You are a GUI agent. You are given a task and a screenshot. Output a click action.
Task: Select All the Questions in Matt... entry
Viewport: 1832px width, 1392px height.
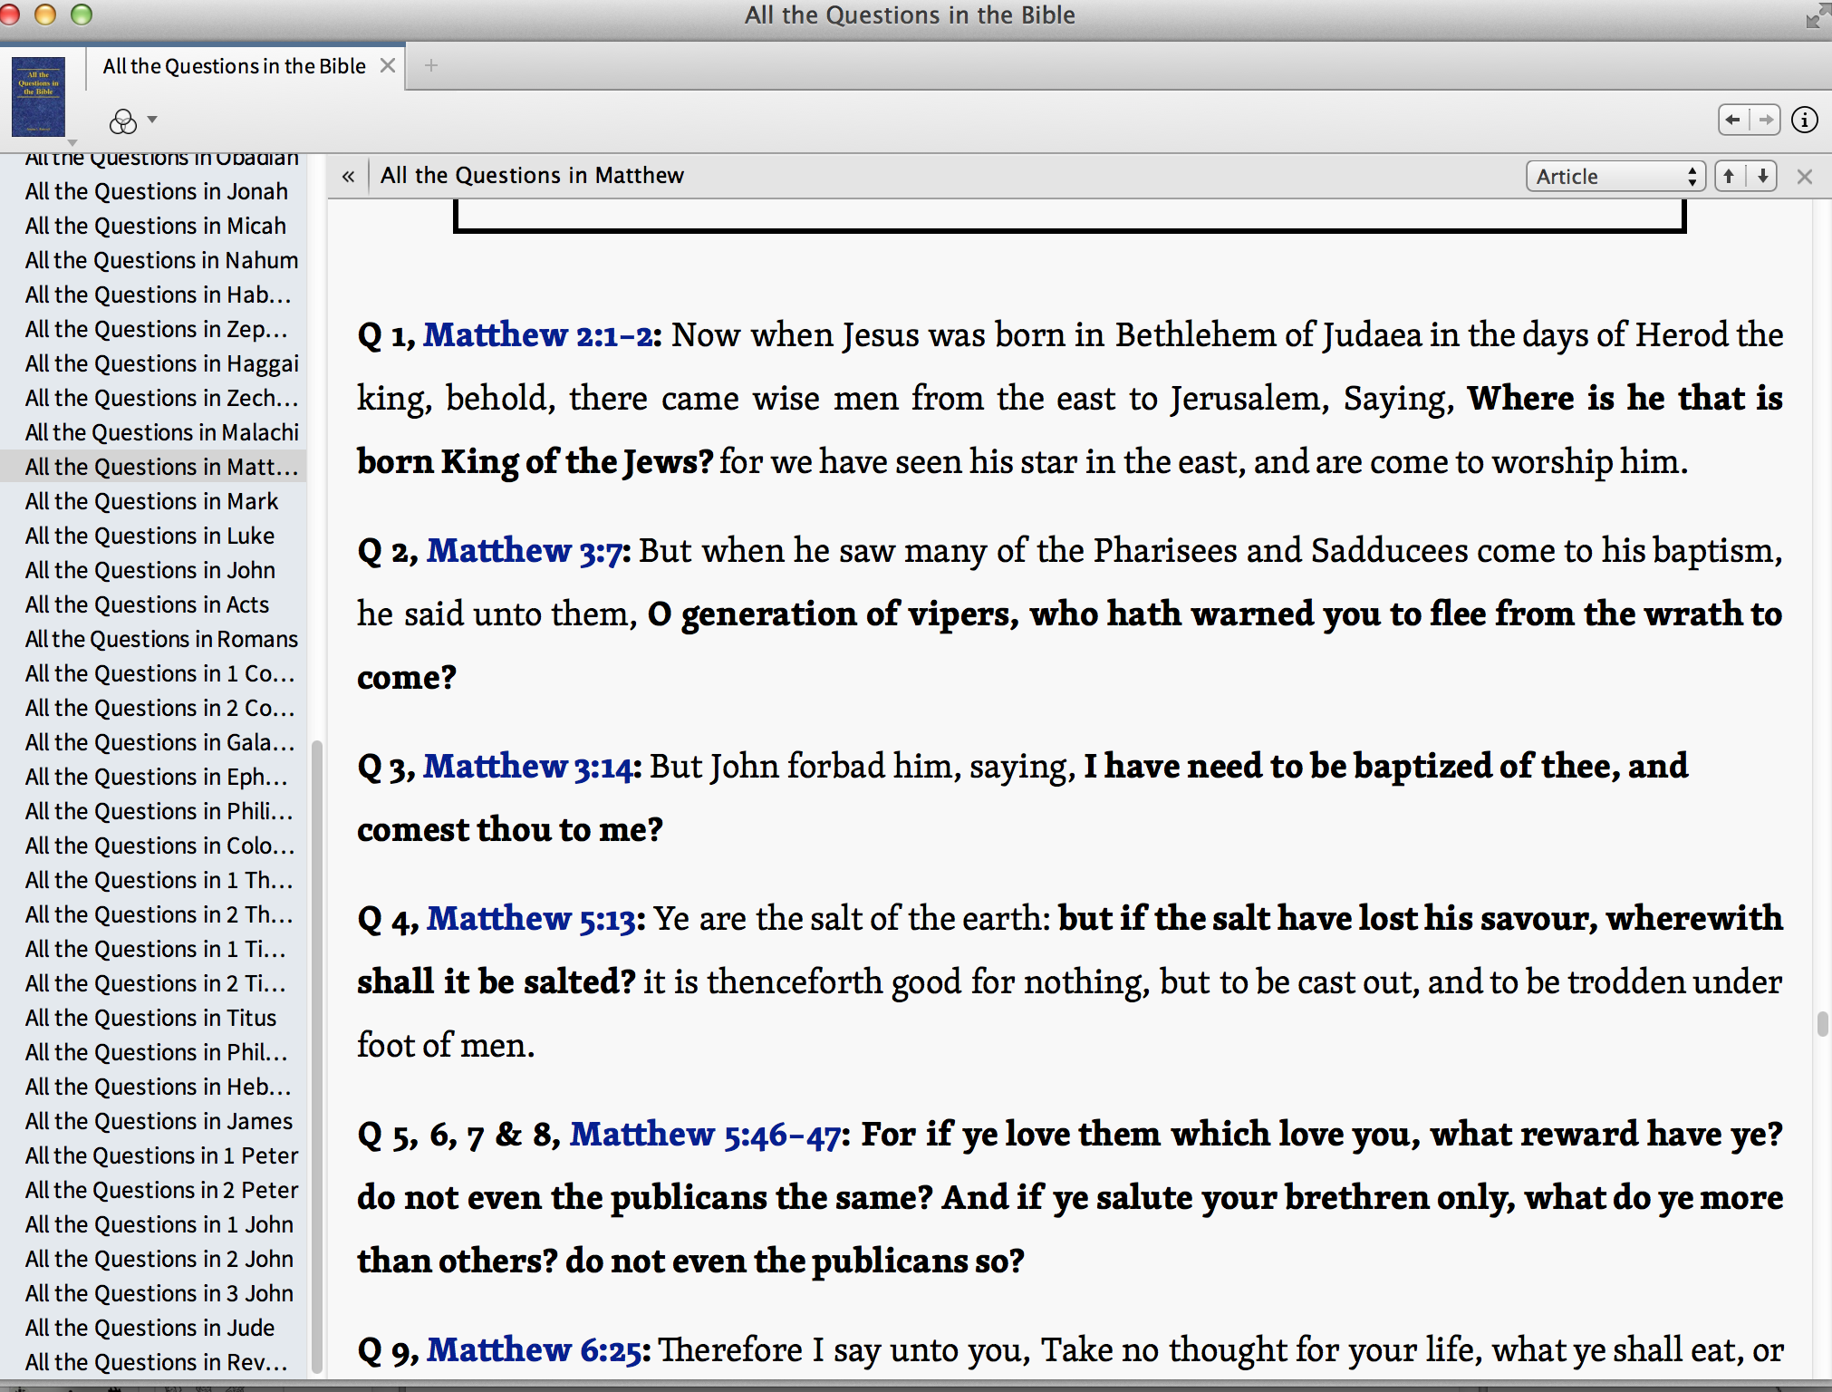[153, 467]
